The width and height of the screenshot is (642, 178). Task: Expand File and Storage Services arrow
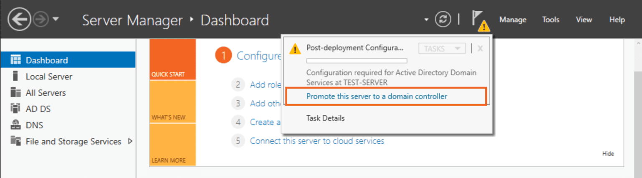pos(130,141)
